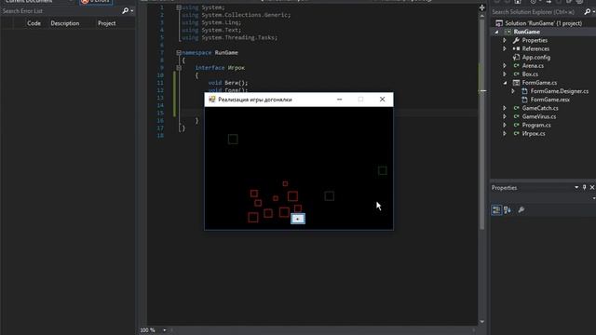Click the editor scrollbar down arrow
The width and height of the screenshot is (596, 335).
(x=482, y=322)
